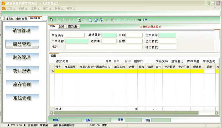Open the 销售管理 module
222x128 pixels.
pos(22,30)
